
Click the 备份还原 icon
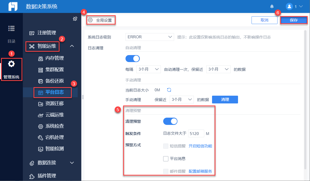pos(41,81)
